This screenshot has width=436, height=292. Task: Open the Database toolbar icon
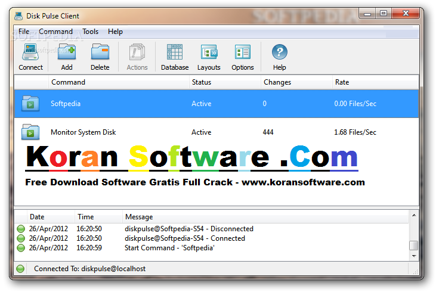point(175,52)
